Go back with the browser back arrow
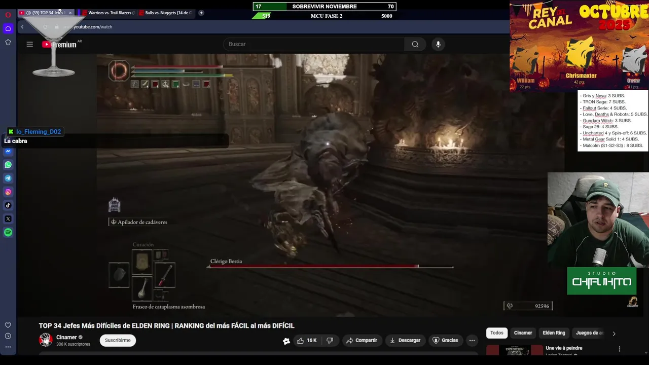Viewport: 649px width, 365px height. pyautogui.click(x=22, y=27)
